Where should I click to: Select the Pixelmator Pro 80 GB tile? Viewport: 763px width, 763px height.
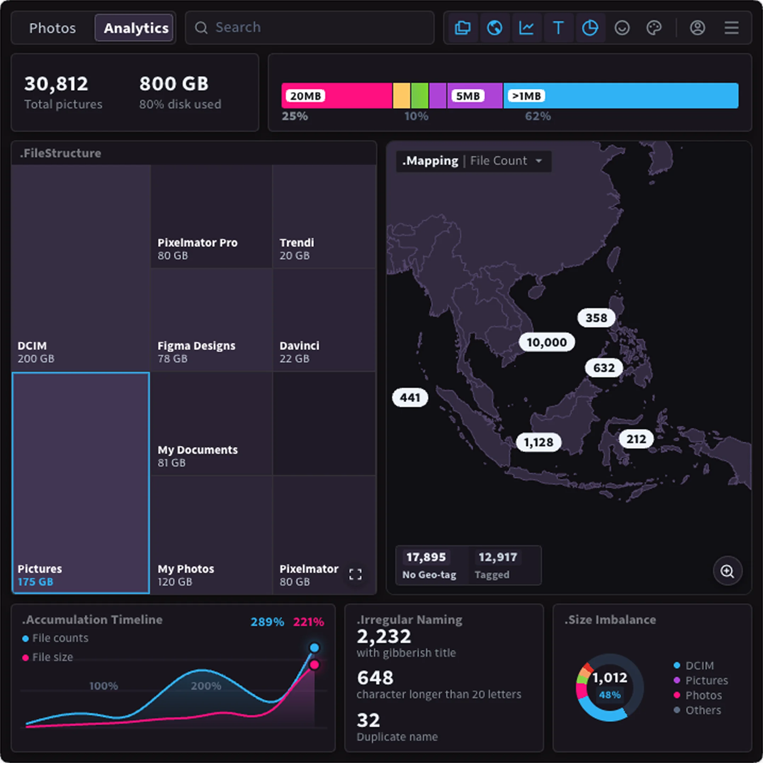pyautogui.click(x=212, y=216)
